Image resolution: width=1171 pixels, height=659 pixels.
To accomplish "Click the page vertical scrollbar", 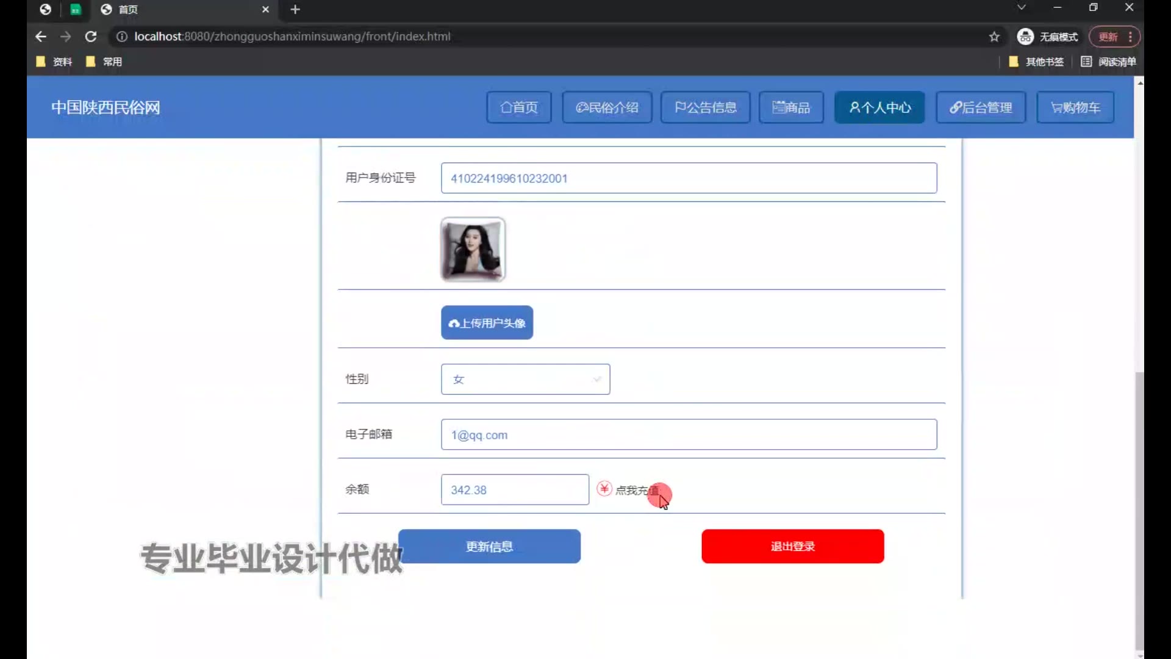I will click(x=1139, y=511).
